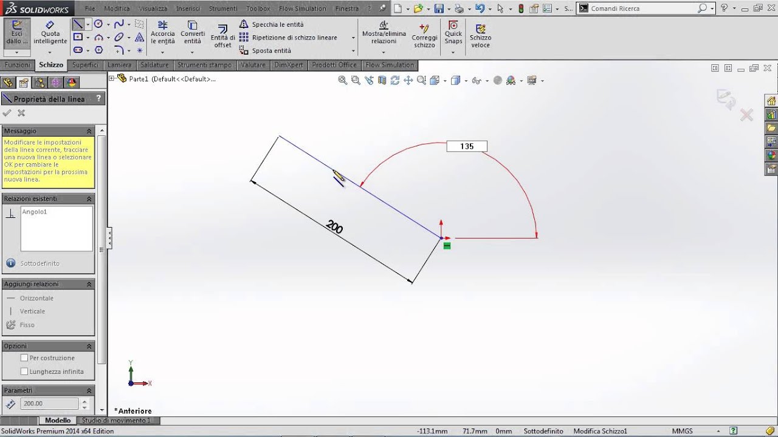This screenshot has width=778, height=437.
Task: Click Zoom to area view icon
Action: tap(356, 80)
